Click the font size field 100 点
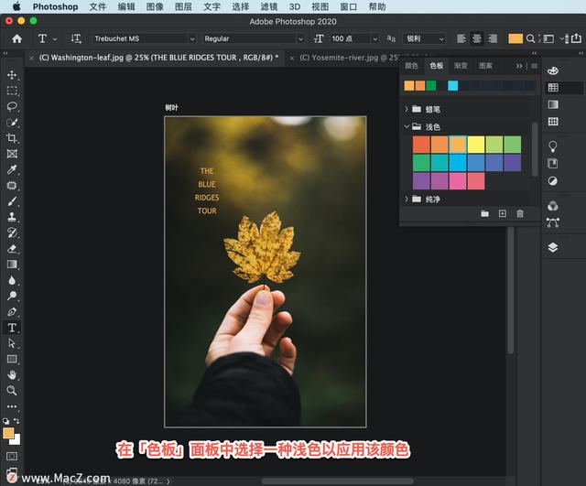 point(353,39)
